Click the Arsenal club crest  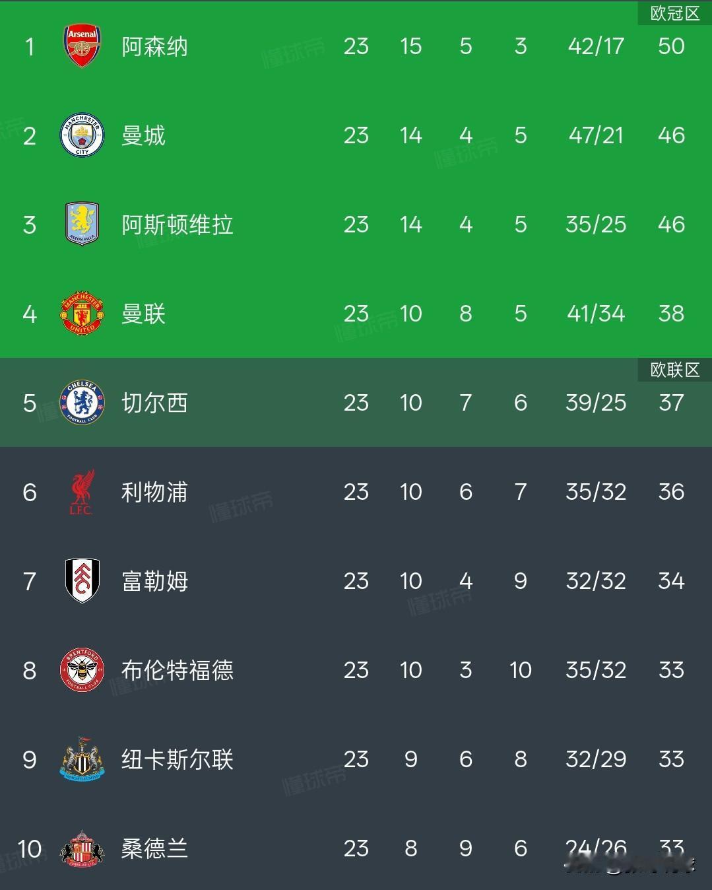(82, 46)
